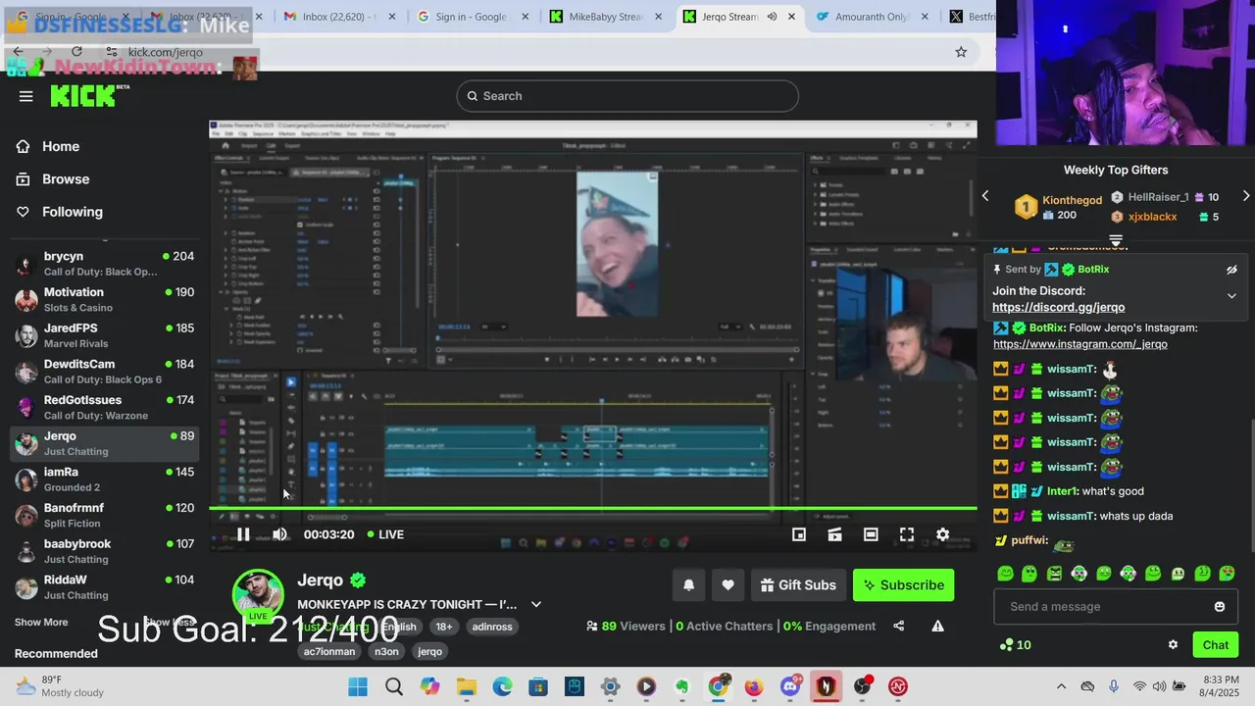This screenshot has height=706, width=1255.
Task: Open mini player mode icon
Action: click(799, 534)
